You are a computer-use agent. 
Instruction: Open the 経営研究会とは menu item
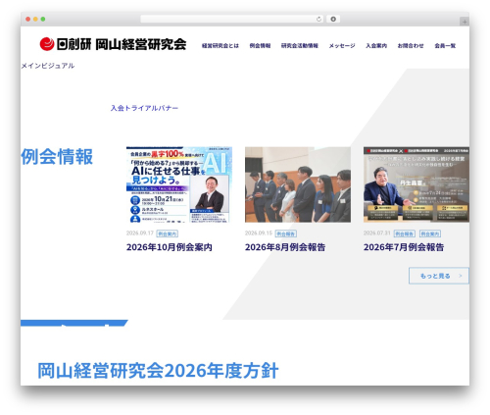click(220, 46)
